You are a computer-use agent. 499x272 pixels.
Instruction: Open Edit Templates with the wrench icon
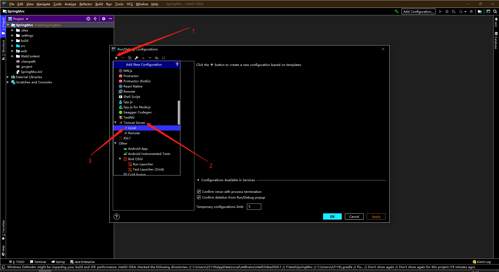(x=136, y=58)
